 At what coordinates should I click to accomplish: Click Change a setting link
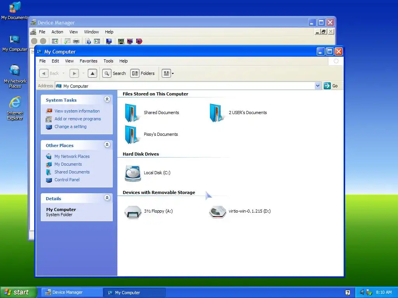(x=70, y=126)
